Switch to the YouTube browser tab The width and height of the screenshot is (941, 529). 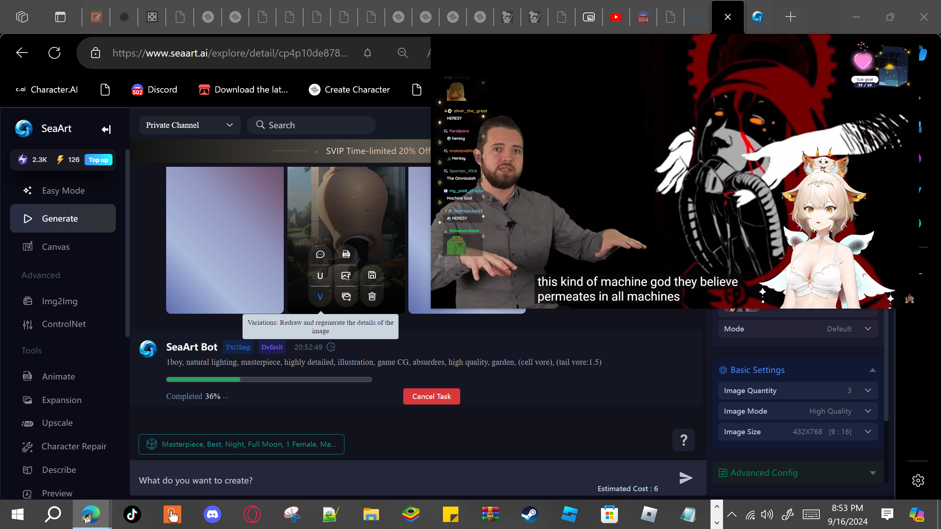pyautogui.click(x=616, y=17)
